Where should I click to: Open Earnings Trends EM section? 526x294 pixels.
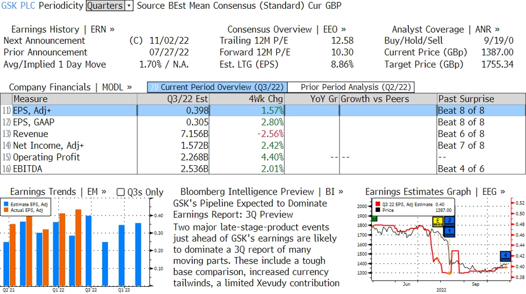(x=58, y=192)
